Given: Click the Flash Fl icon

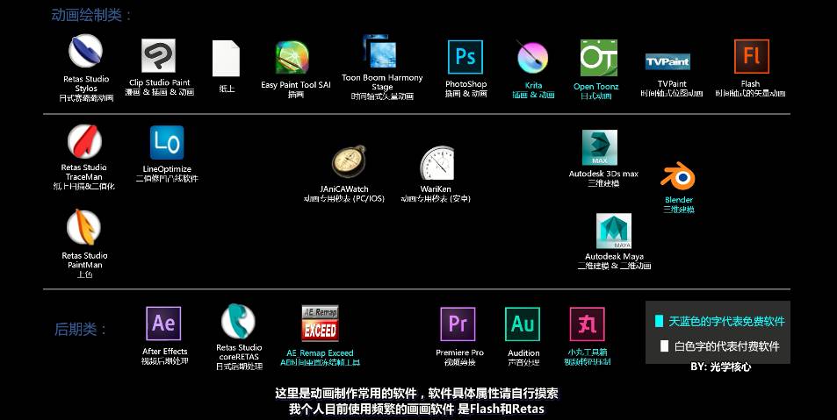Looking at the screenshot, I should pos(752,56).
